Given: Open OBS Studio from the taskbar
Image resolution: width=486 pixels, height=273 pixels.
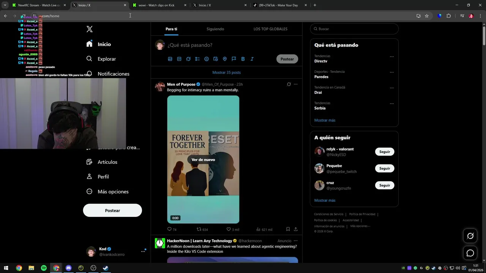Looking at the screenshot, I should click(93, 268).
